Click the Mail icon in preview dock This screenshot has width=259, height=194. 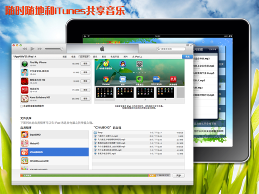pos(123,79)
